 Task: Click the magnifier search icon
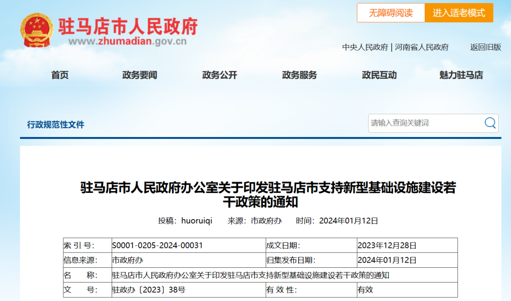[490, 123]
